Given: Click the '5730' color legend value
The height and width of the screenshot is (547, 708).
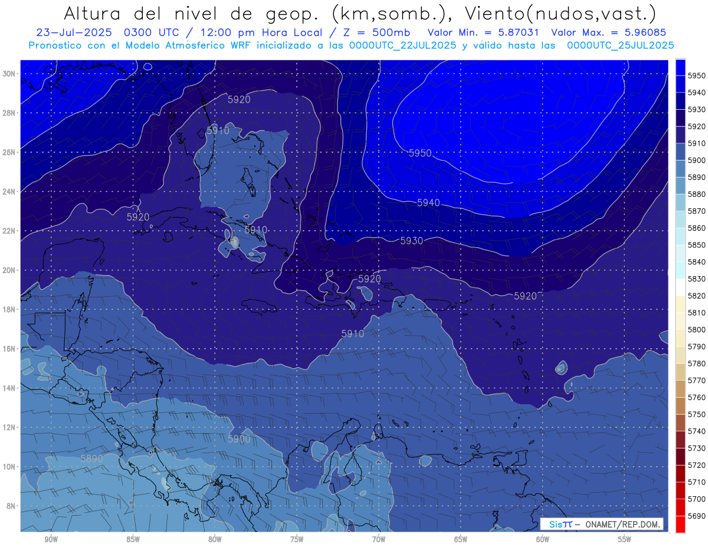Looking at the screenshot, I should point(696,448).
